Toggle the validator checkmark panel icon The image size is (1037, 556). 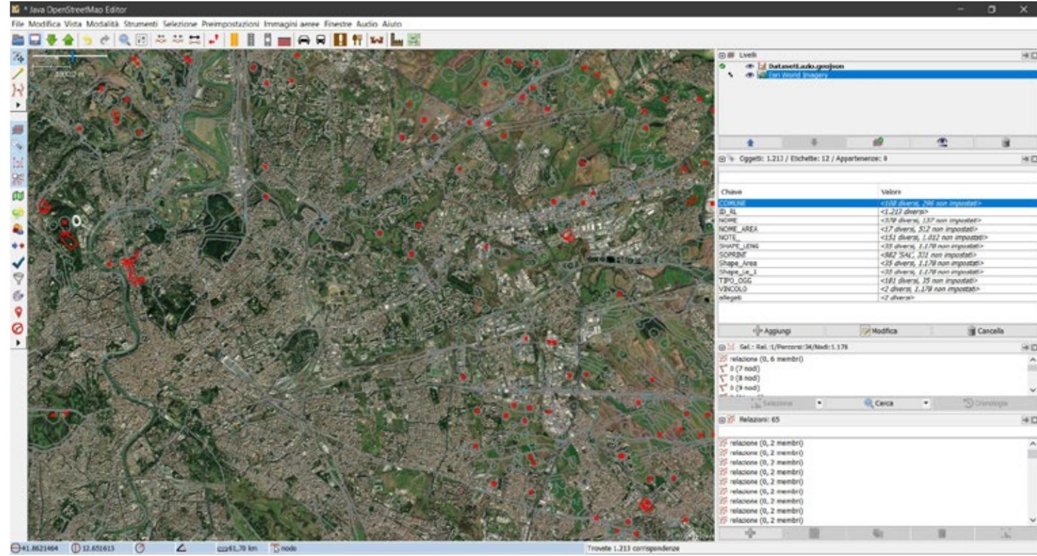[18, 262]
